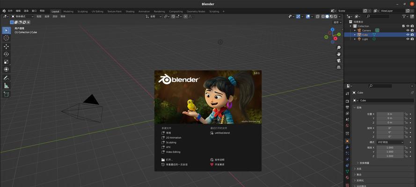Viewport: 416px width, 187px height.
Task: Select the Scale tool
Action: pyautogui.click(x=7, y=62)
